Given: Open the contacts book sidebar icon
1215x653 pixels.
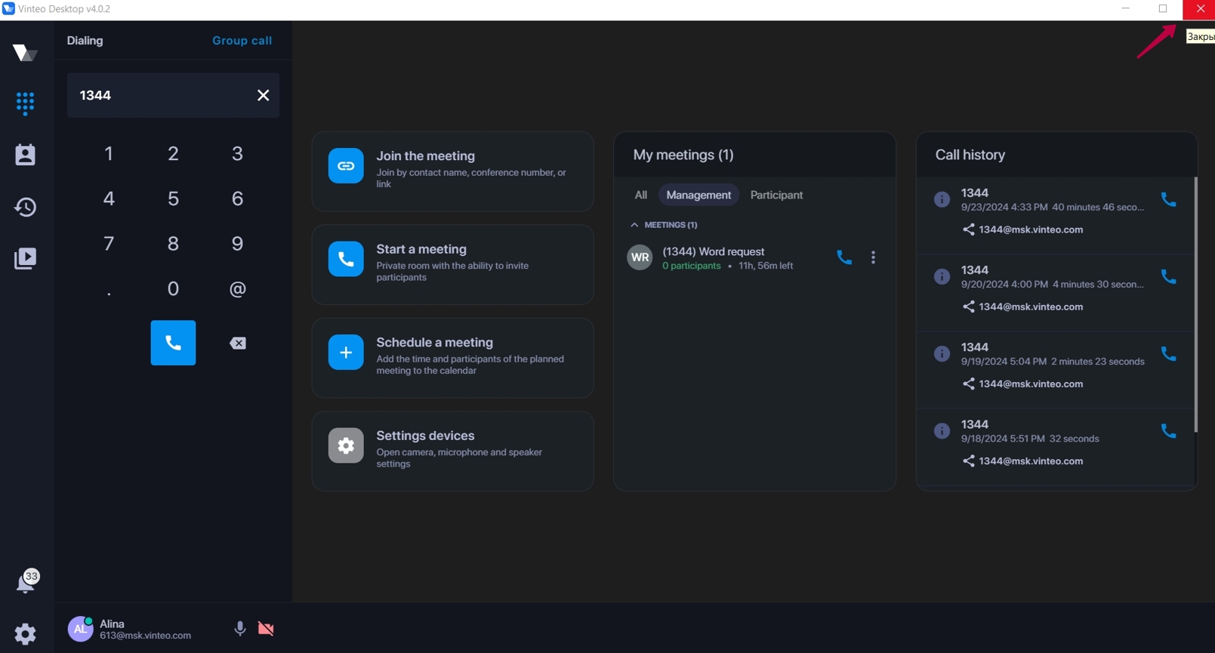Looking at the screenshot, I should pos(25,155).
